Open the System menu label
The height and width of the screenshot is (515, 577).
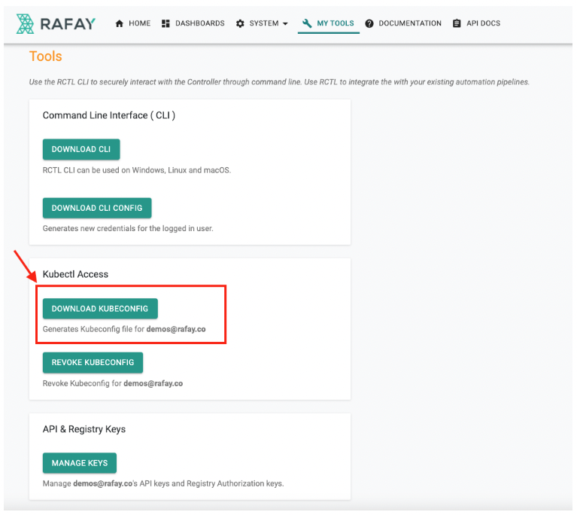click(264, 23)
